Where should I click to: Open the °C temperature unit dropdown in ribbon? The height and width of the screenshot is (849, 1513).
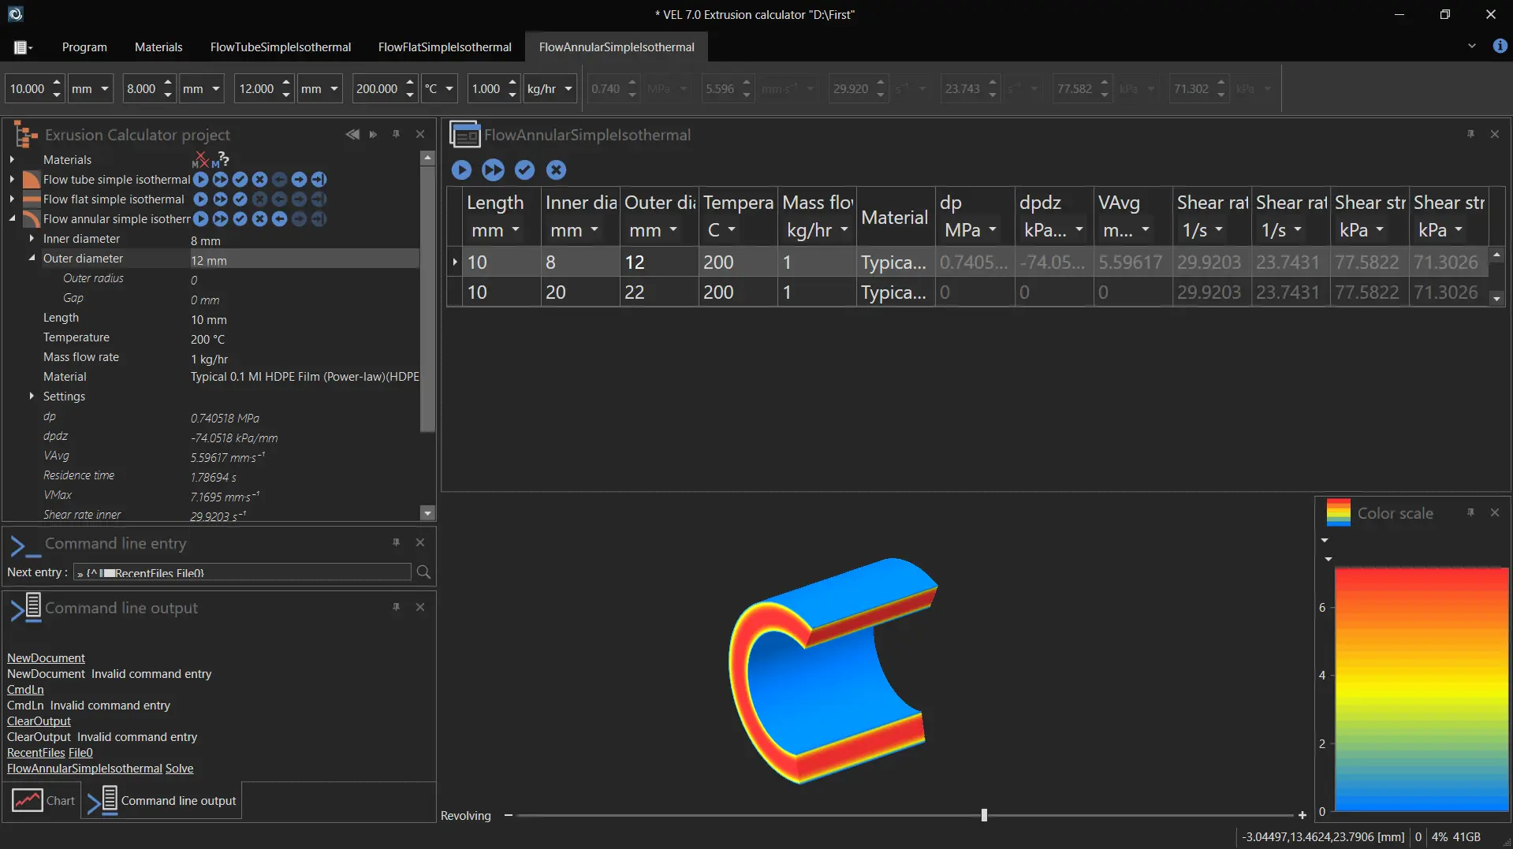[x=449, y=89]
